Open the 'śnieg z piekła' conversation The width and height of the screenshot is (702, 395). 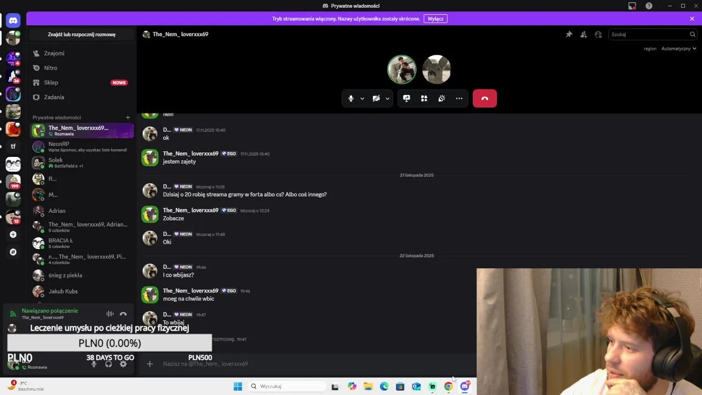click(82, 275)
